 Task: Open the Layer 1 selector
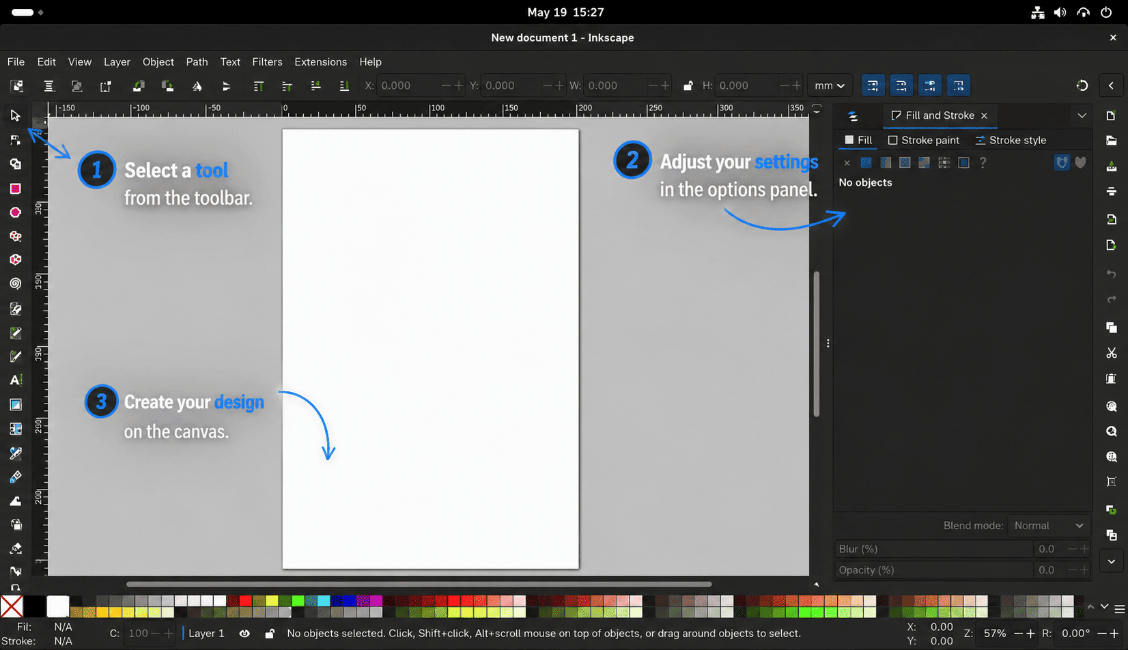(x=206, y=634)
